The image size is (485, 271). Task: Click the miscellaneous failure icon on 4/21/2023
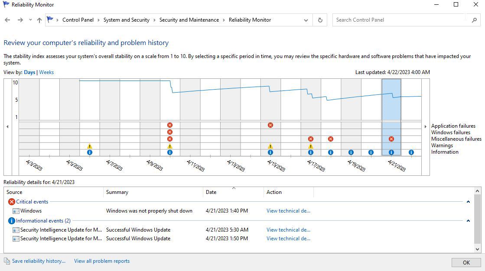pyautogui.click(x=391, y=139)
